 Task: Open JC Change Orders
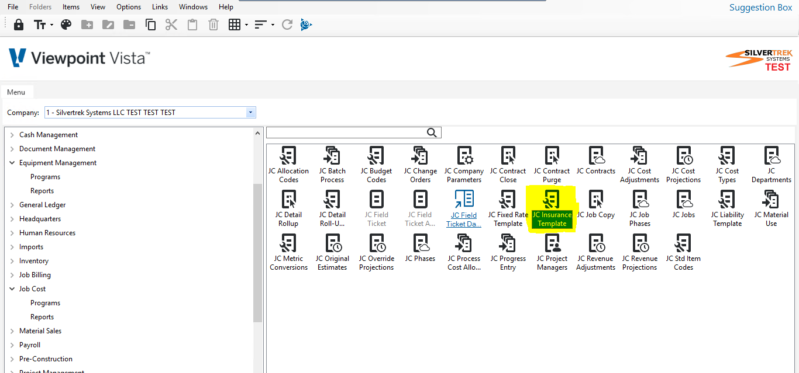(420, 165)
